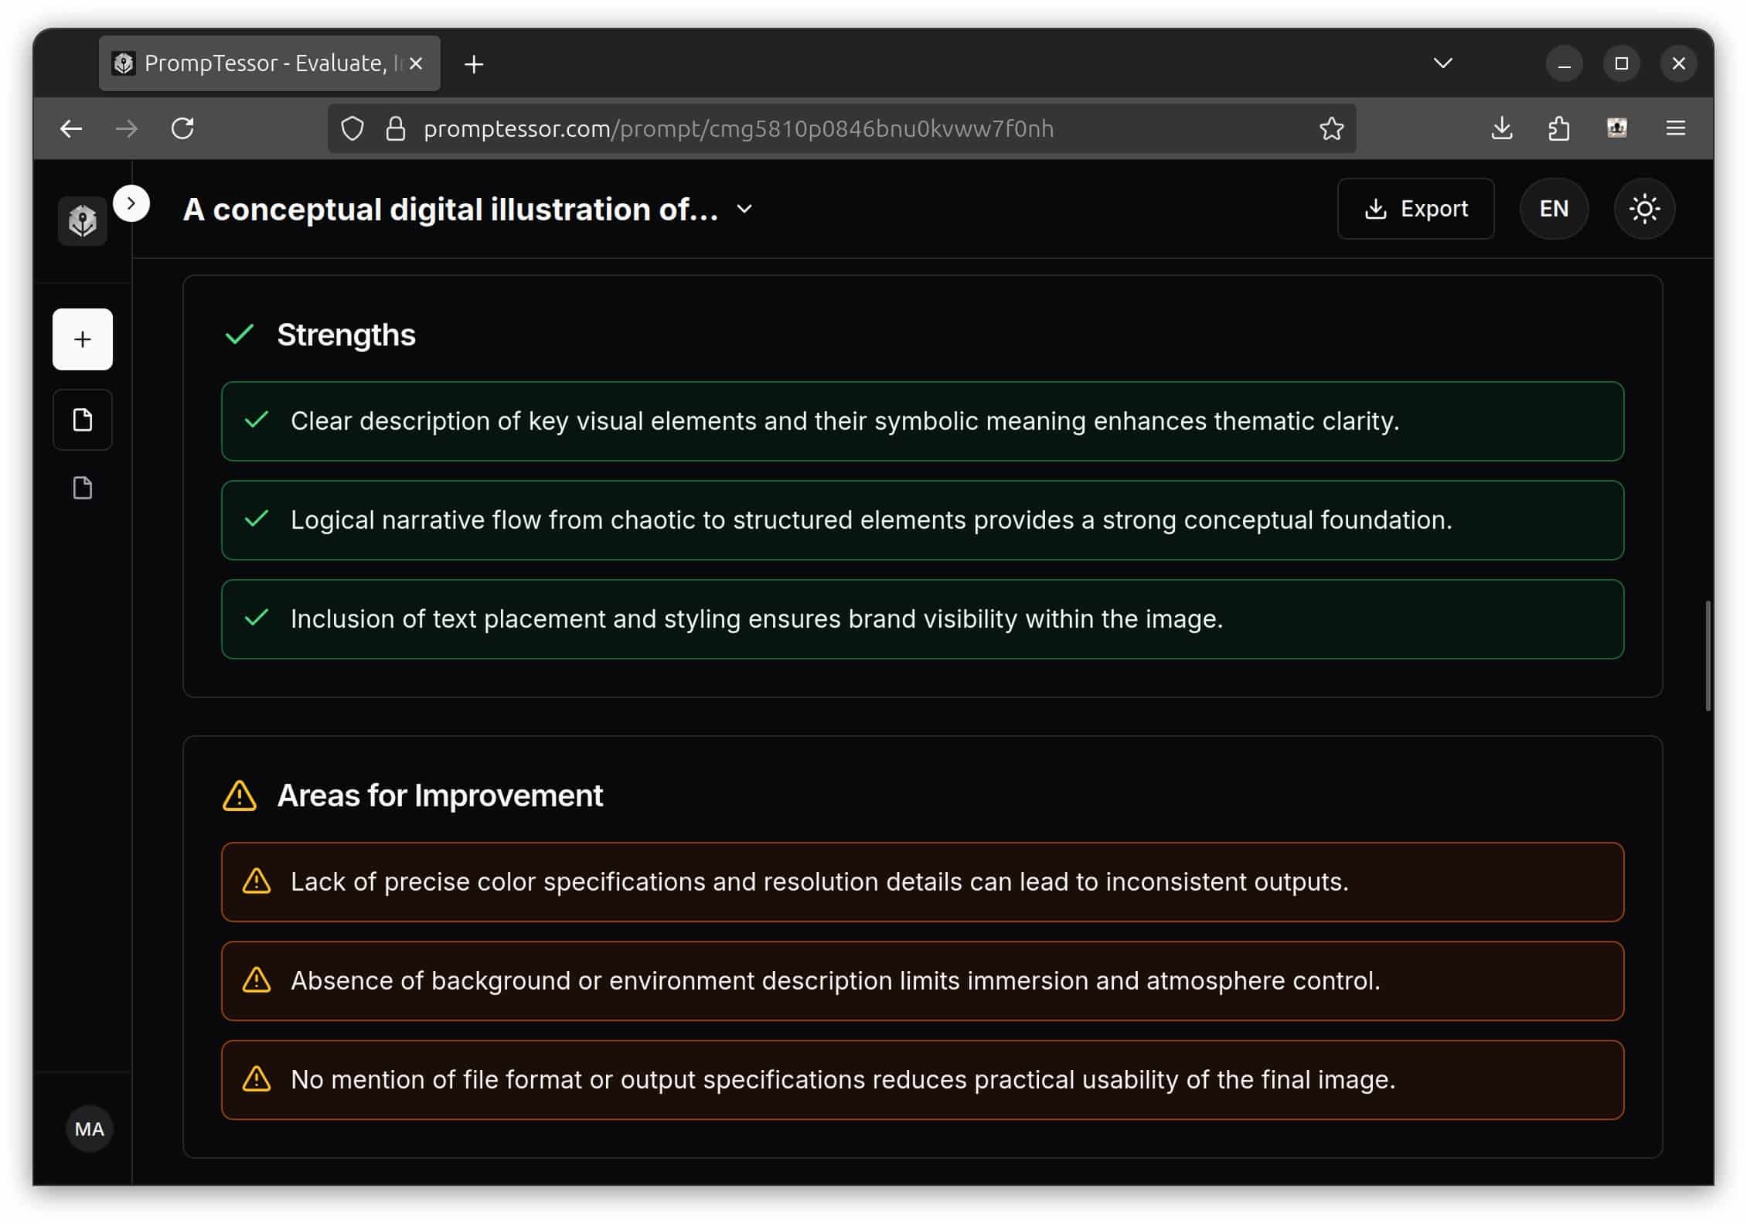The image size is (1747, 1223).
Task: Open the extensions puzzle icon
Action: [1558, 128]
